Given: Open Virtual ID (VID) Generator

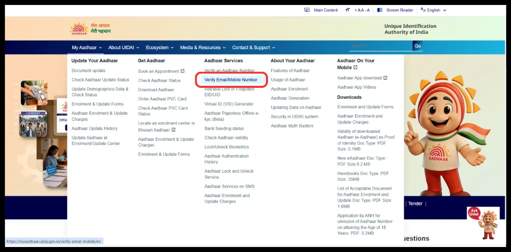Looking at the screenshot, I should tap(229, 104).
